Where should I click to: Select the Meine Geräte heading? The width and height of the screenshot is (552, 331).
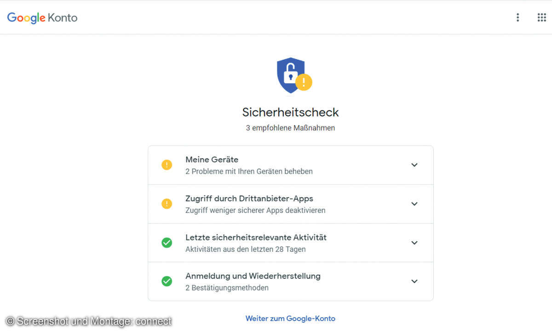(212, 160)
